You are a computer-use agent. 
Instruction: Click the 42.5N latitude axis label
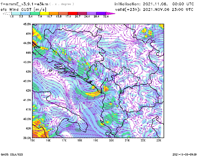(27, 81)
